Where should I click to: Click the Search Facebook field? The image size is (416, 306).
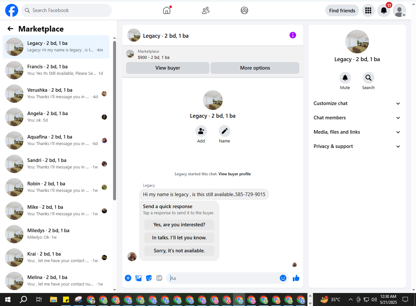66,10
